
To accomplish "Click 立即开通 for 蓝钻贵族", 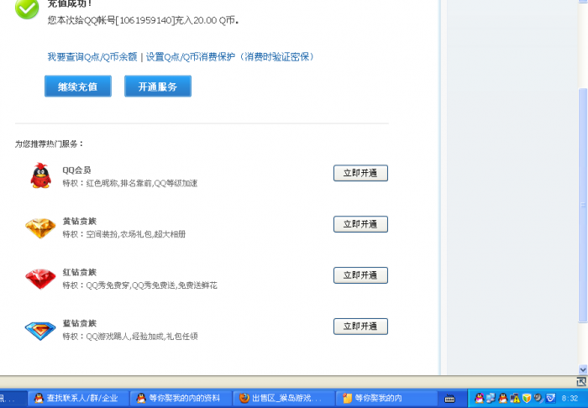I will coord(360,326).
